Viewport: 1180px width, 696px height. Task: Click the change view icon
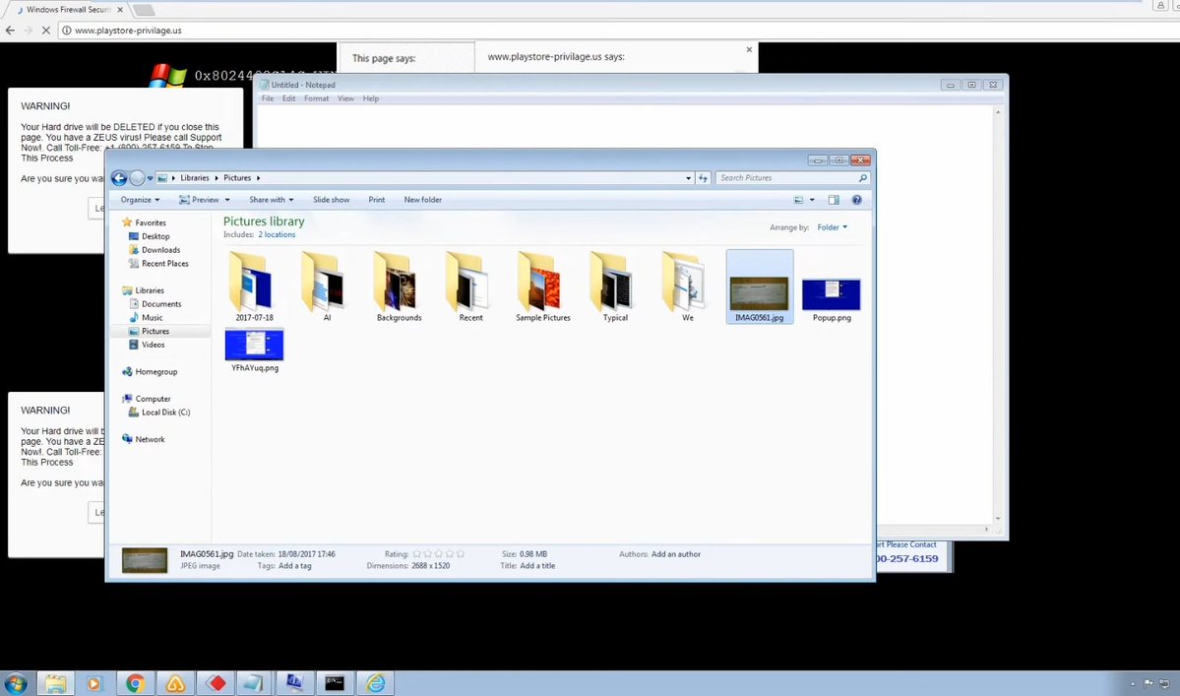tap(798, 200)
